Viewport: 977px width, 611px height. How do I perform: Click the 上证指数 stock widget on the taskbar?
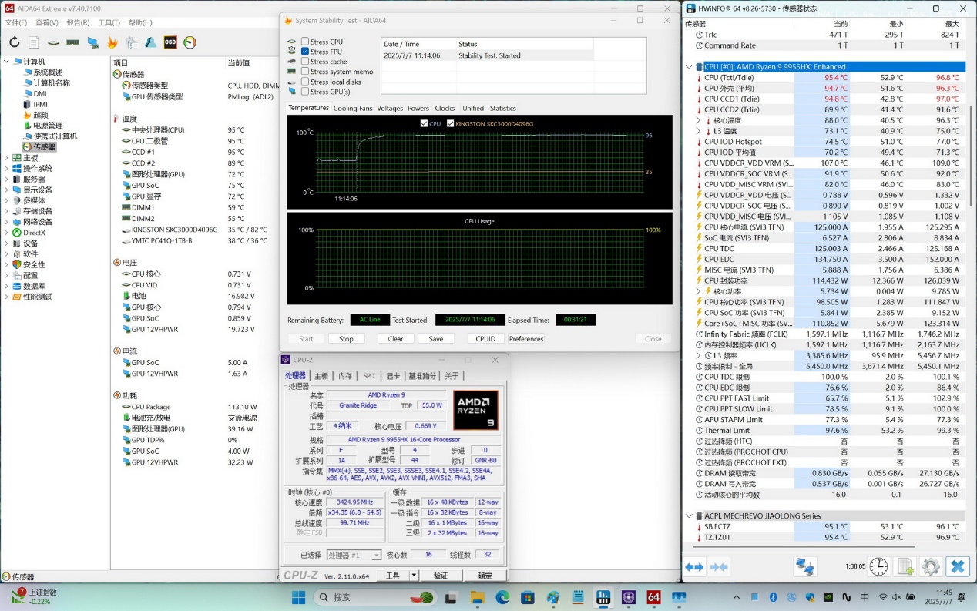[x=32, y=597]
